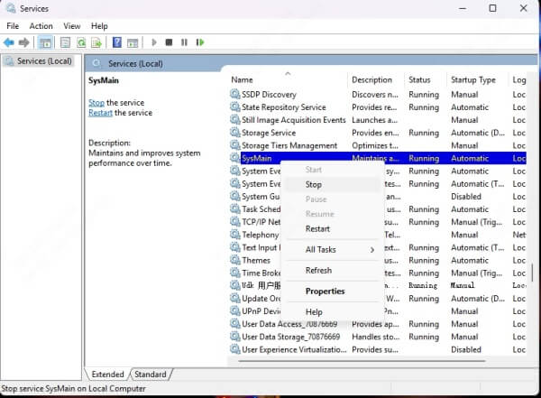This screenshot has width=541, height=398.
Task: Click the horizontal scrollbar of services list
Action: tap(362, 361)
